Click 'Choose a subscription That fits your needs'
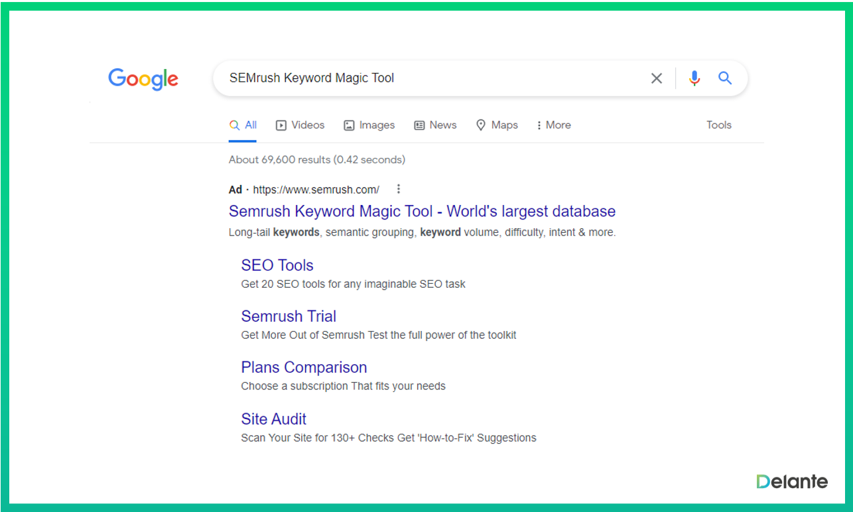The height and width of the screenshot is (512, 853). (x=343, y=386)
